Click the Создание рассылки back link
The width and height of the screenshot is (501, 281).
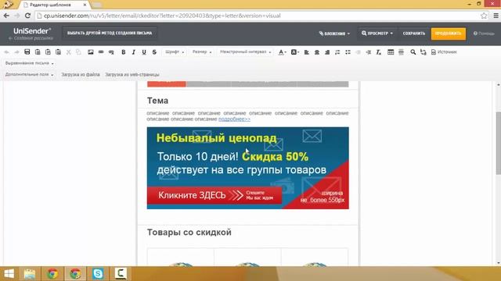tap(31, 38)
